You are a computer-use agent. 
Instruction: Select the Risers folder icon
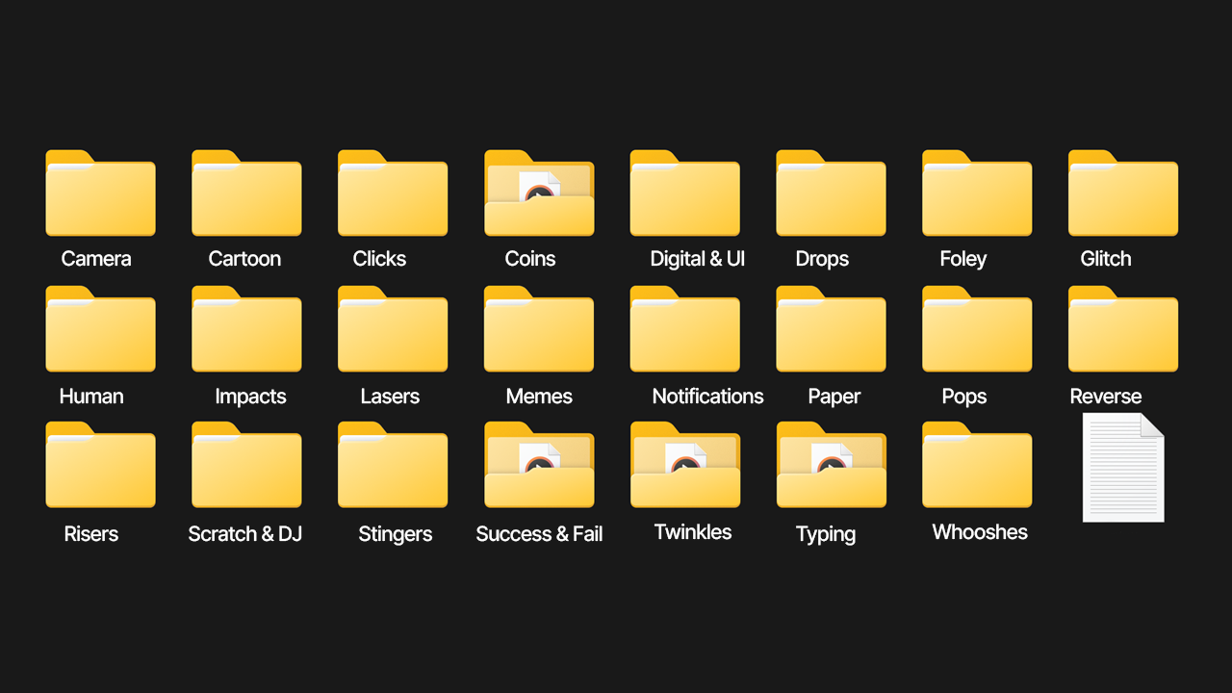point(100,465)
